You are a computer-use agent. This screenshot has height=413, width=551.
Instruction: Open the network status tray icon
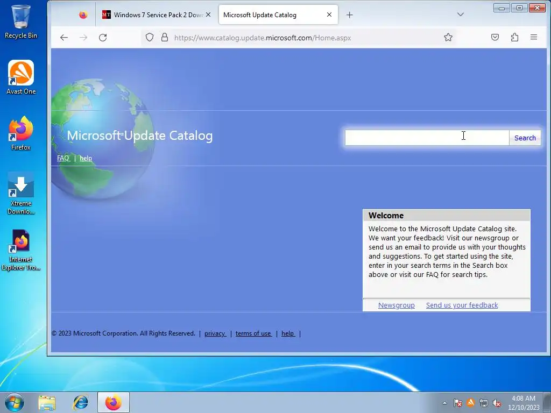[484, 403]
